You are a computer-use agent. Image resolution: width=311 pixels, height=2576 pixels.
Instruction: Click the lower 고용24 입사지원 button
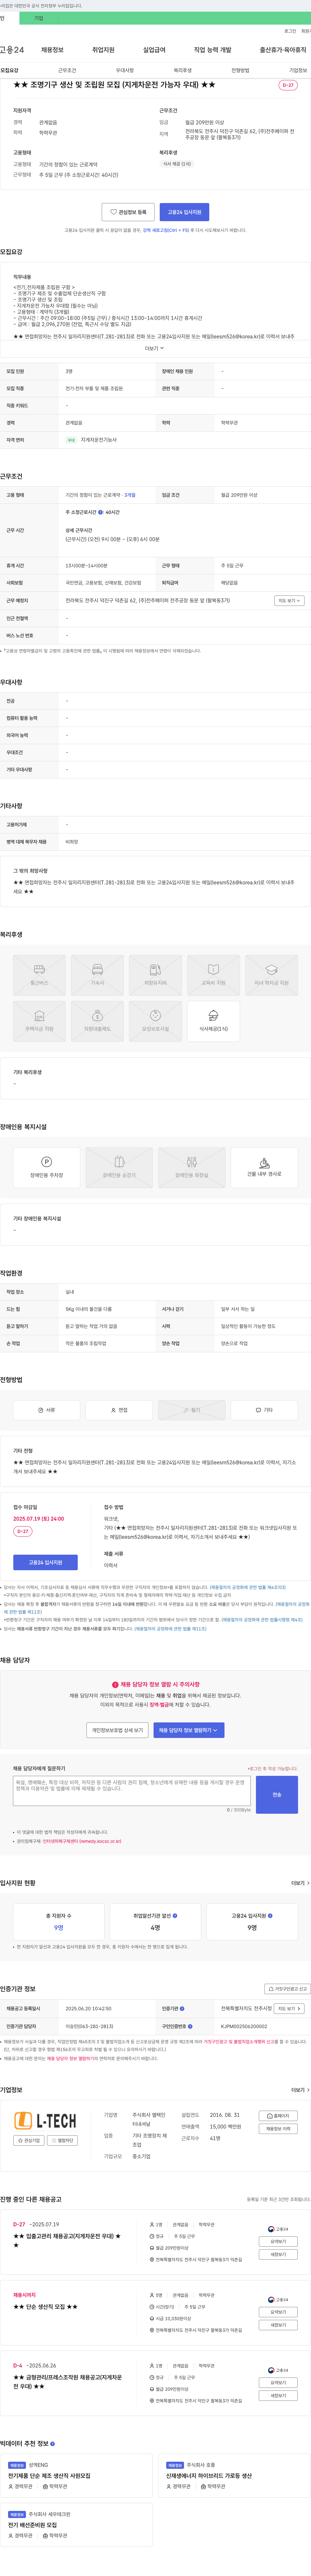[x=45, y=1562]
